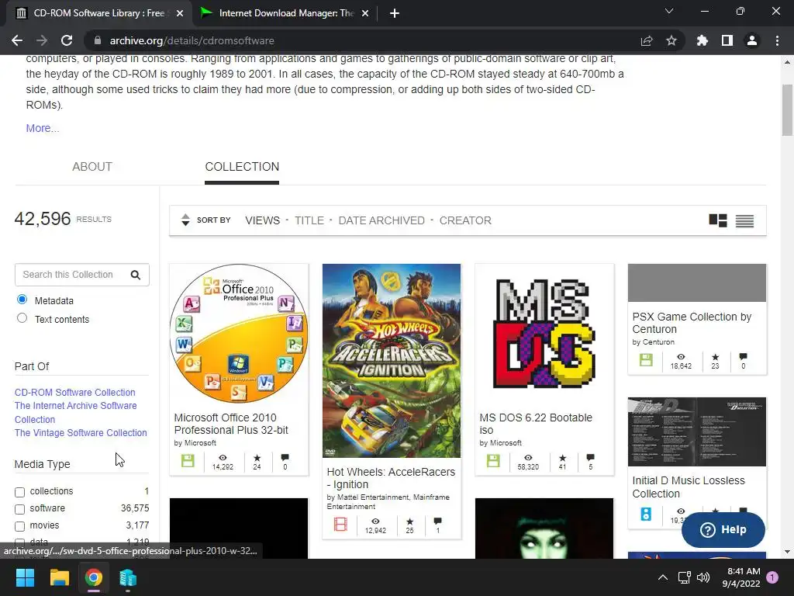Sort results by VIEWS

[262, 220]
